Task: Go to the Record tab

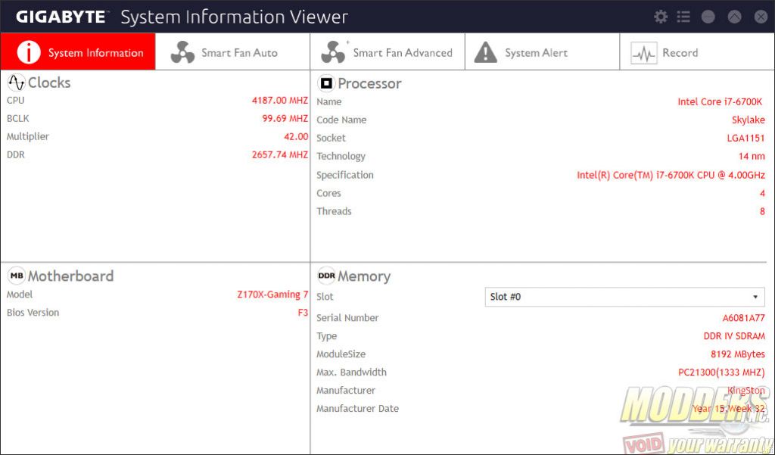Action: pos(697,52)
